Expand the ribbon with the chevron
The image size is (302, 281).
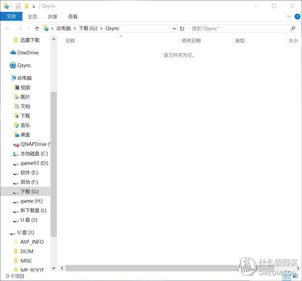[x=289, y=17]
